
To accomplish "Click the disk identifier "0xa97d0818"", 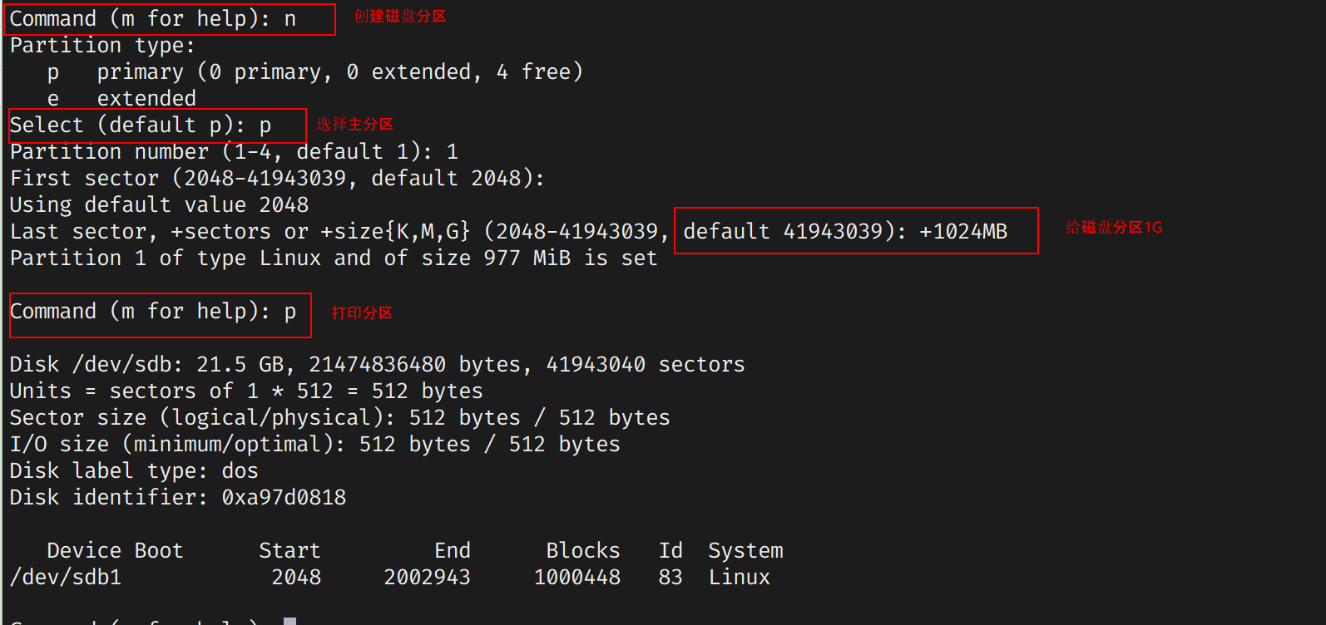I will 284,497.
